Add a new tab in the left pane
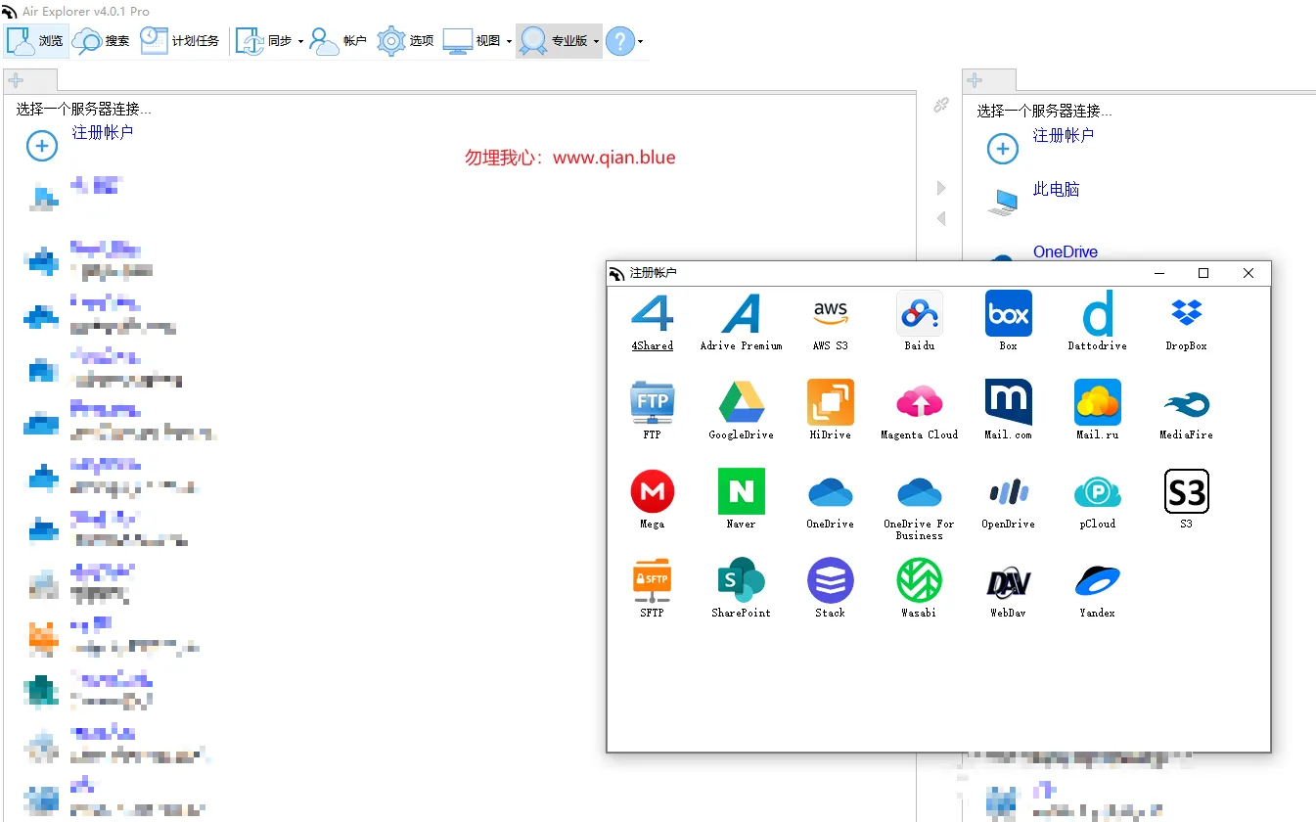Viewport: 1316px width, 822px height. tap(17, 80)
